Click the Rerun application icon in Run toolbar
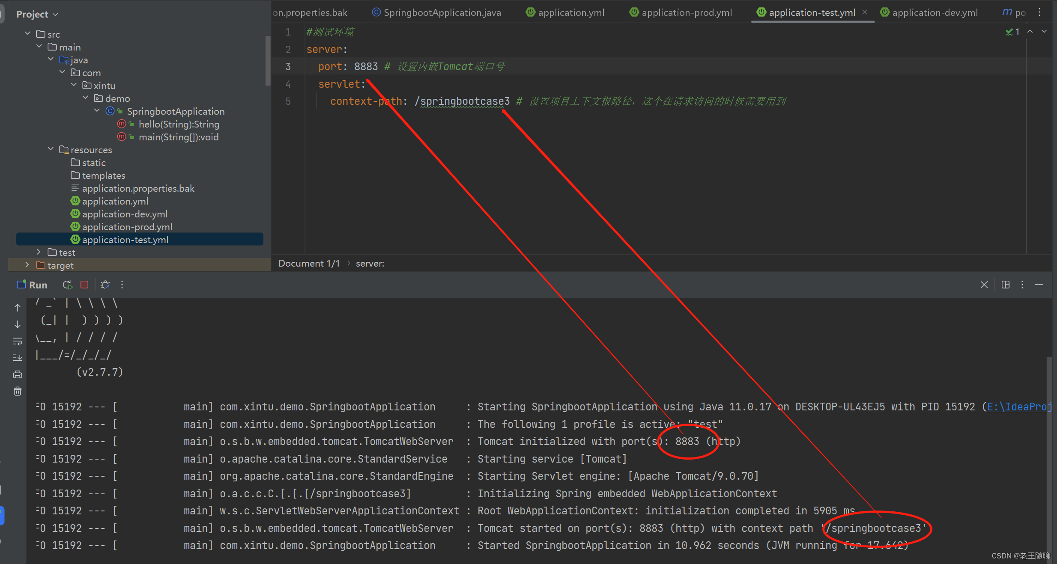Viewport: 1057px width, 564px height. (x=67, y=285)
